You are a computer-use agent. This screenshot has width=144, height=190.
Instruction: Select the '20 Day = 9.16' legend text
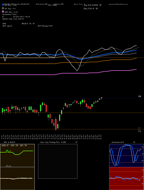coord(10,5)
